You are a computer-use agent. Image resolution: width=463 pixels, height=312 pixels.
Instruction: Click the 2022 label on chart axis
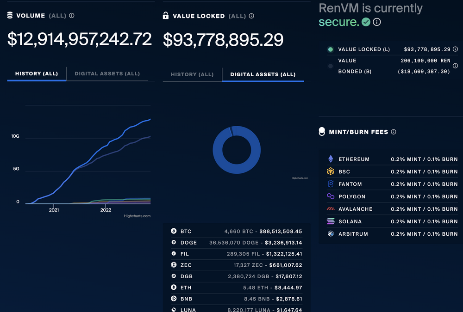(x=106, y=210)
